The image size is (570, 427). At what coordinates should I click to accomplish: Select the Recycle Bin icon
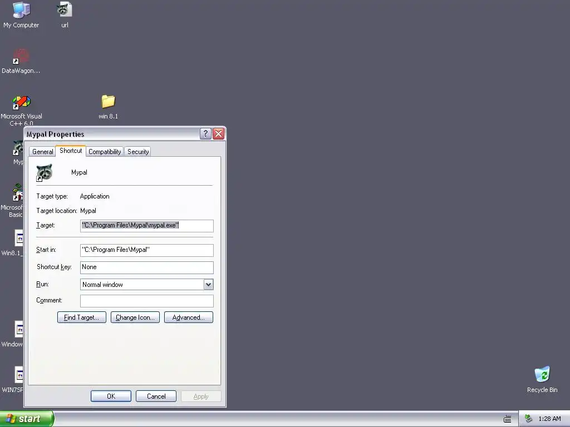[x=542, y=374]
